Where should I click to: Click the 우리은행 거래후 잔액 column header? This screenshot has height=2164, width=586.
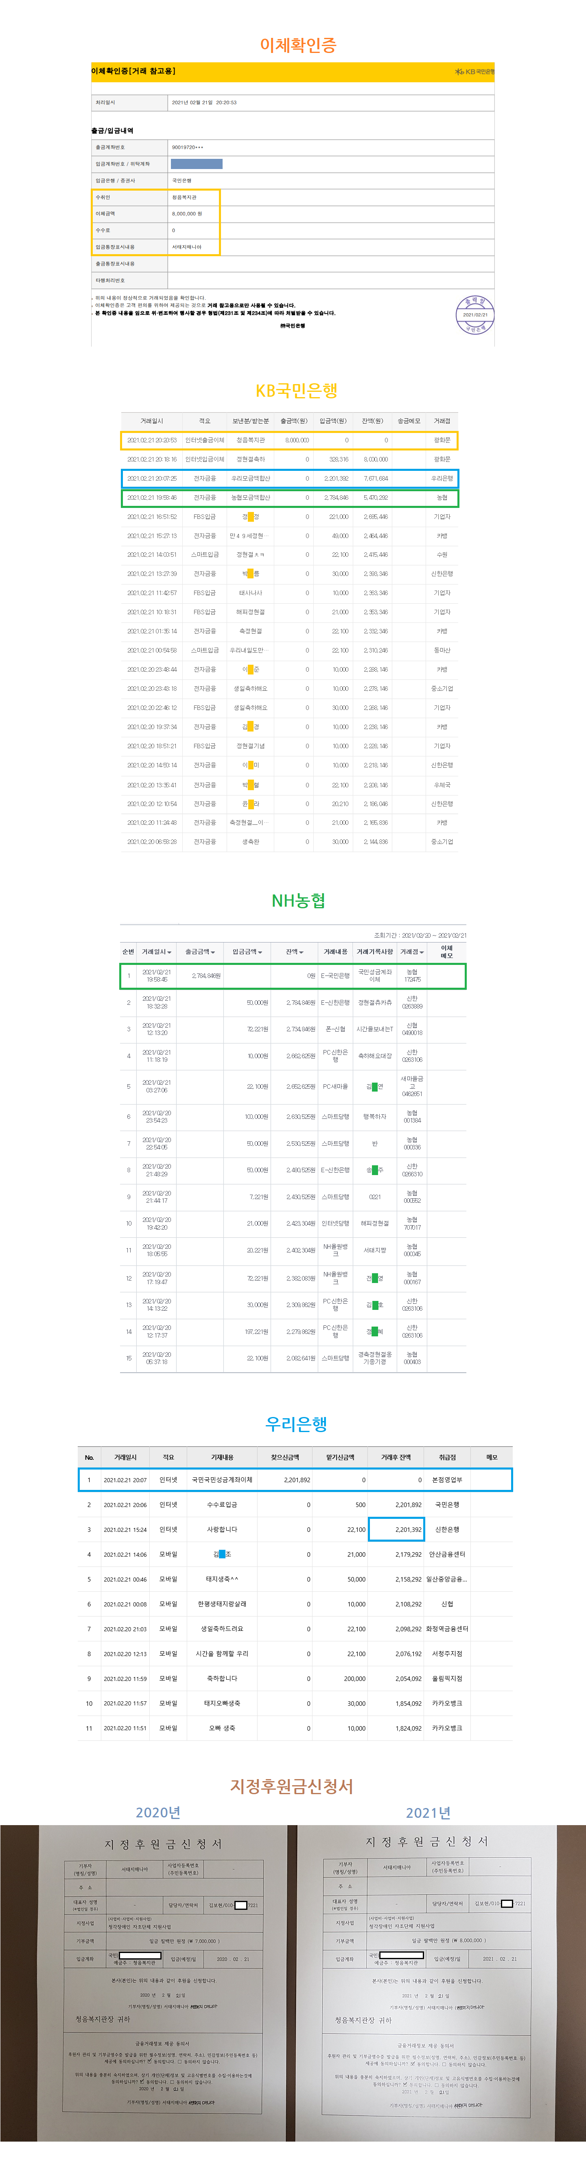pos(396,1457)
